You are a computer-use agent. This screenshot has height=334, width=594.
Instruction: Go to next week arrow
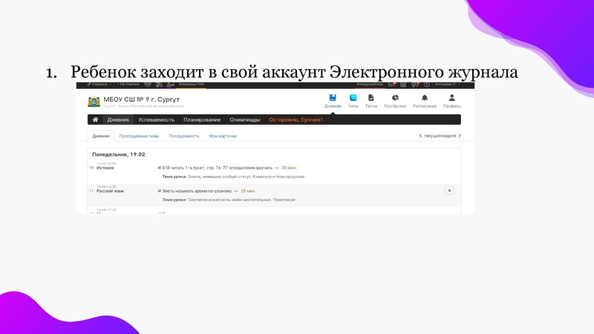pos(460,136)
